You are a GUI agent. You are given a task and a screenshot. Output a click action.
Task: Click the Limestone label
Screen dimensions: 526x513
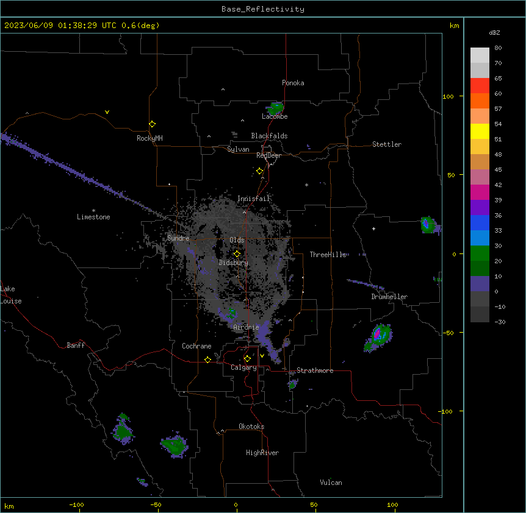[x=93, y=217]
